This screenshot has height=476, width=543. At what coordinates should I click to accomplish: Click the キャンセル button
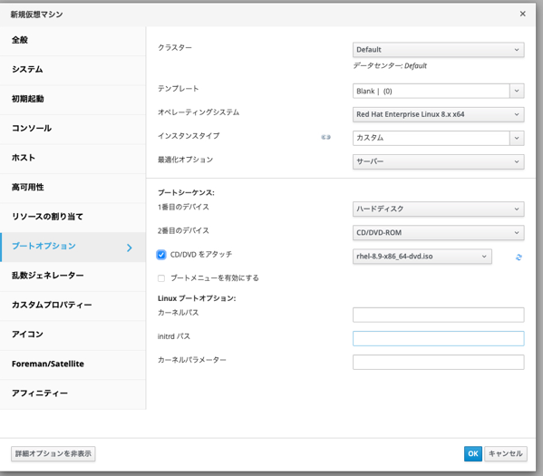[x=505, y=453]
